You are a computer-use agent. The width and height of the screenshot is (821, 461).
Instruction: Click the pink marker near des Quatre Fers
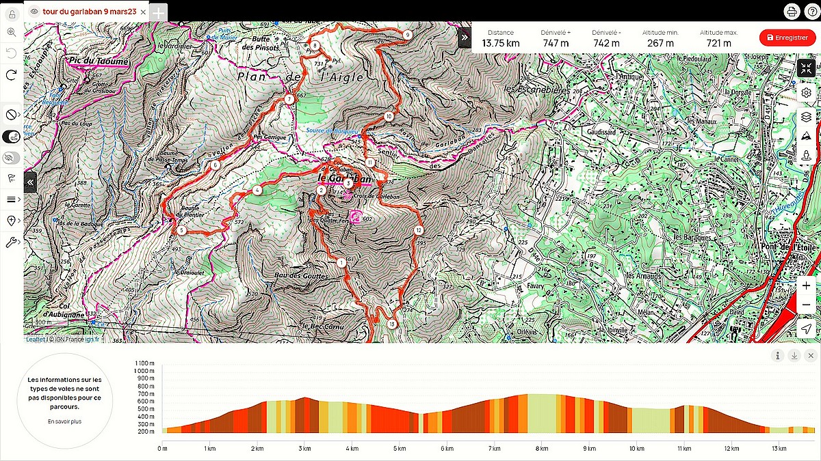(356, 217)
